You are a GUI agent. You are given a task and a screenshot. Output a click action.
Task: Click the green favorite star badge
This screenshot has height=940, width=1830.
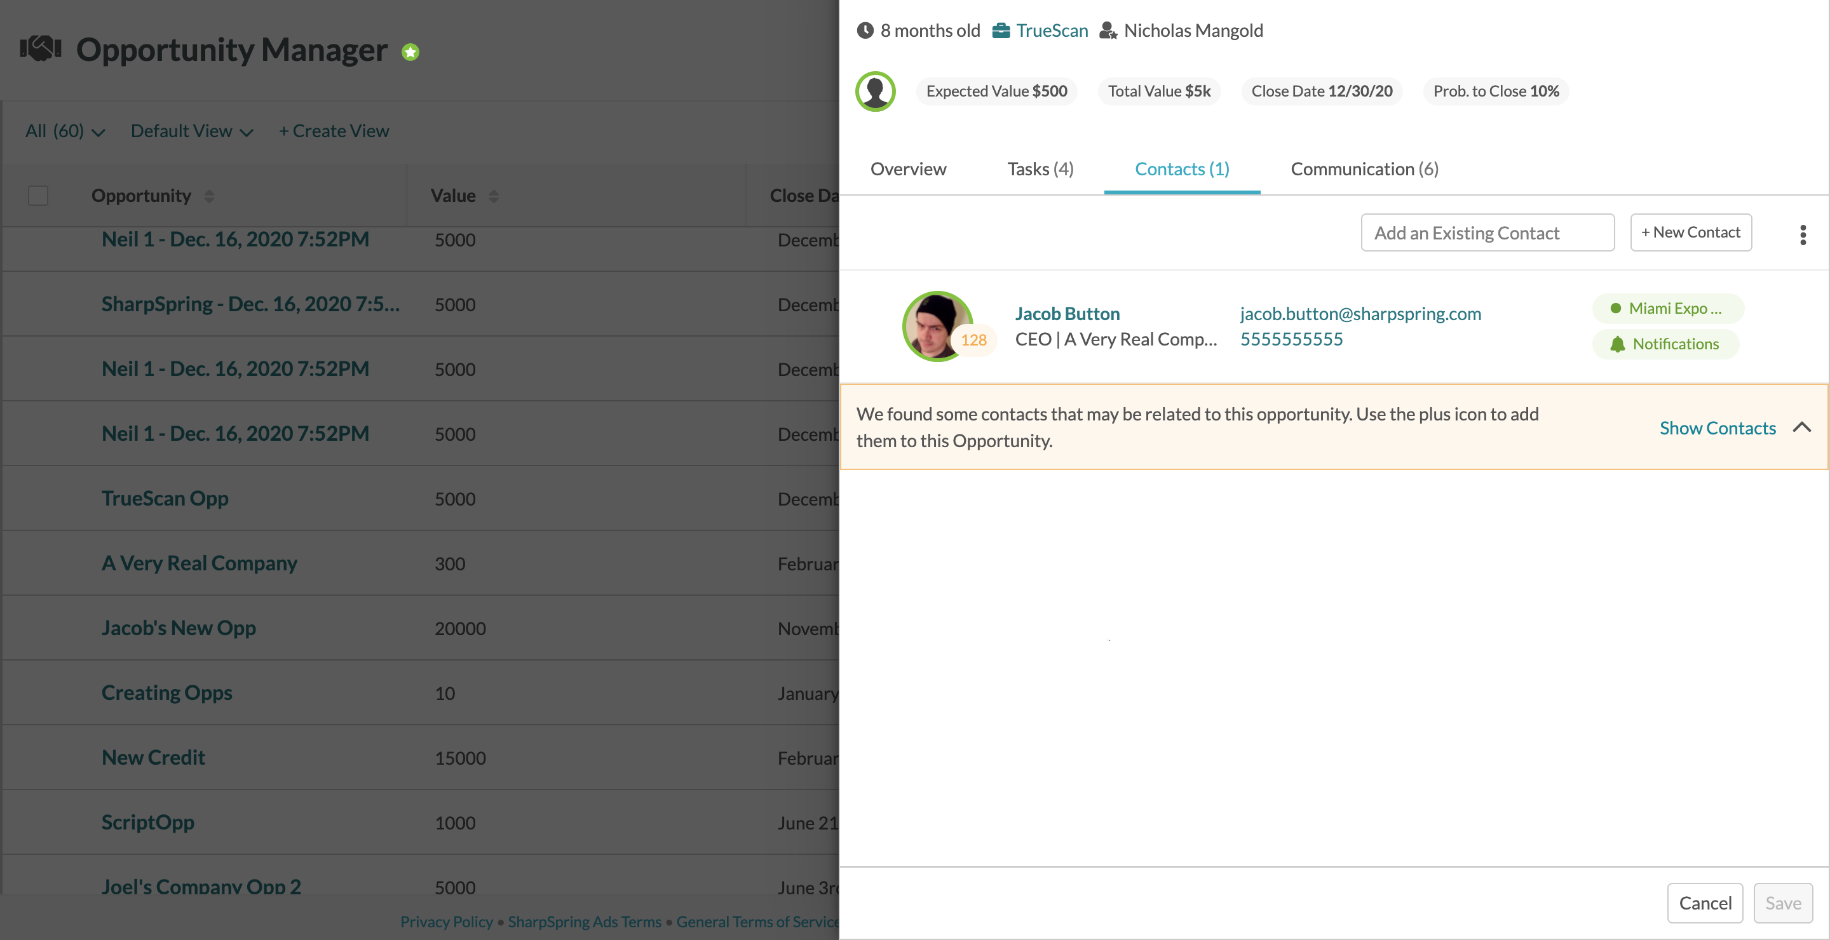click(x=410, y=52)
